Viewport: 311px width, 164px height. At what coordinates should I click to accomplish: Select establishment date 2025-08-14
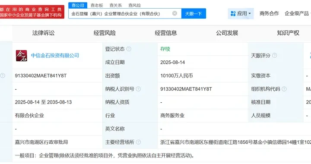(172, 63)
